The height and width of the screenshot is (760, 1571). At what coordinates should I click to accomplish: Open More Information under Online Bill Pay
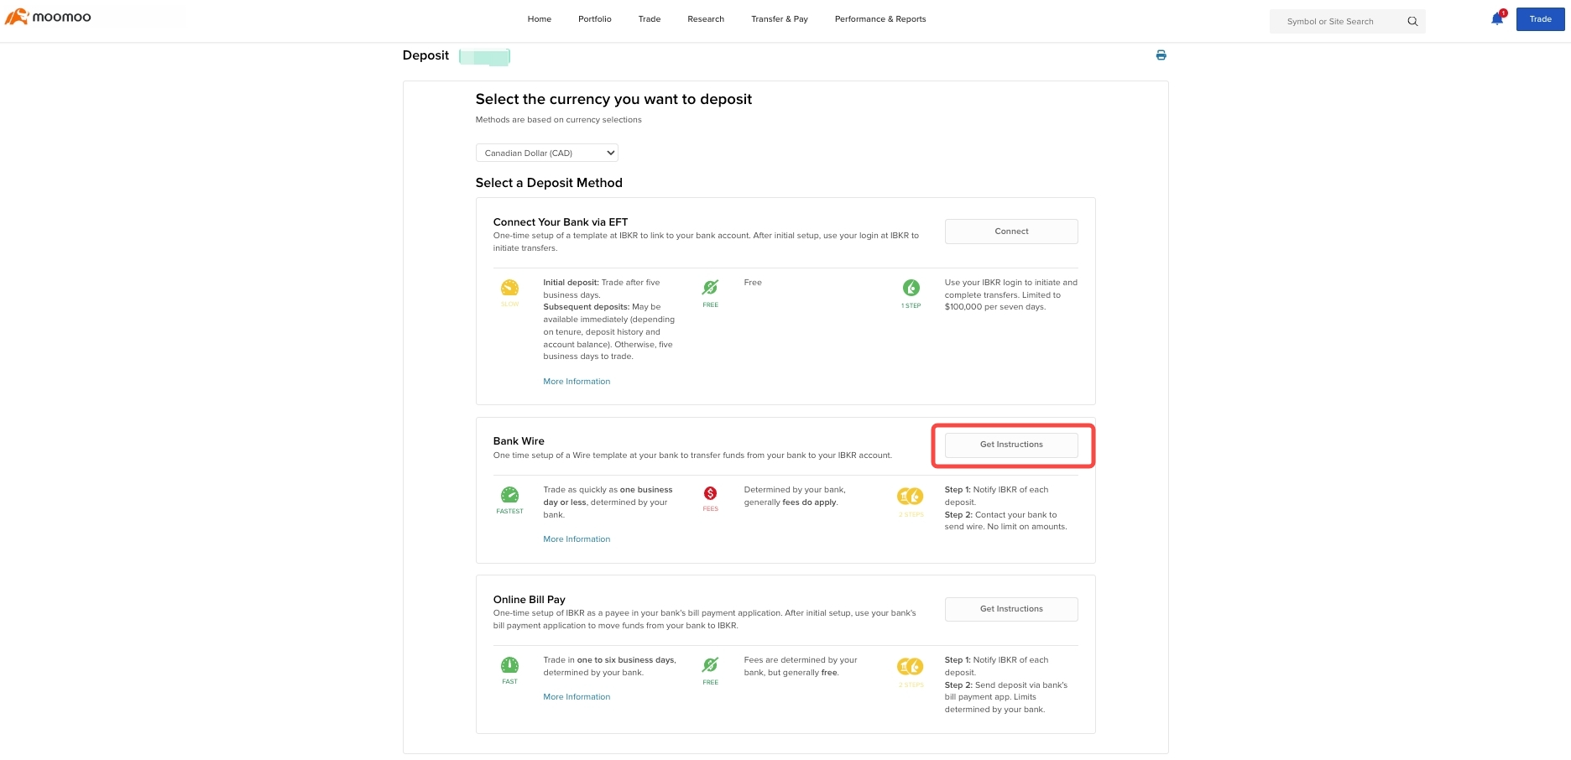click(x=577, y=697)
